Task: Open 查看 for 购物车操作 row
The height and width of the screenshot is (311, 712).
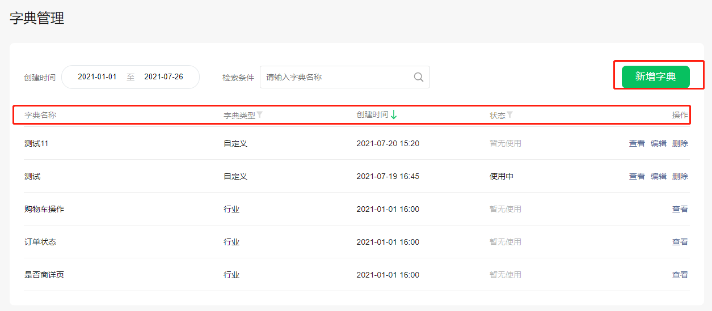Action: click(x=680, y=209)
